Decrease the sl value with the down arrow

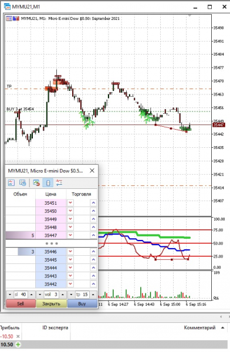pos(10,295)
